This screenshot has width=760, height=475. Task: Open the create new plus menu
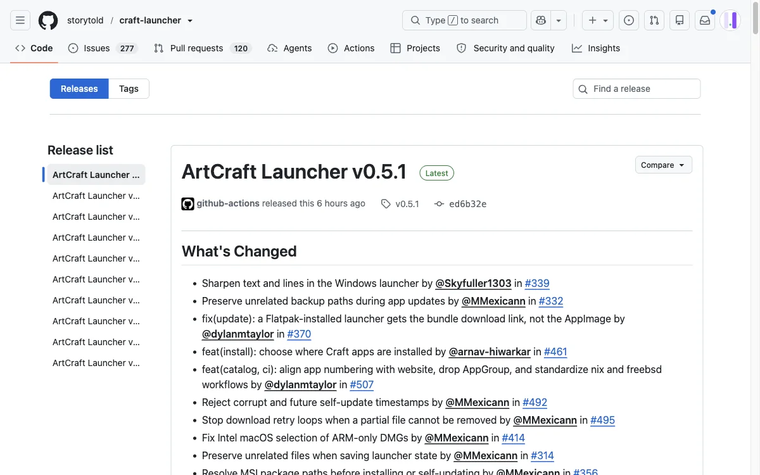click(597, 20)
